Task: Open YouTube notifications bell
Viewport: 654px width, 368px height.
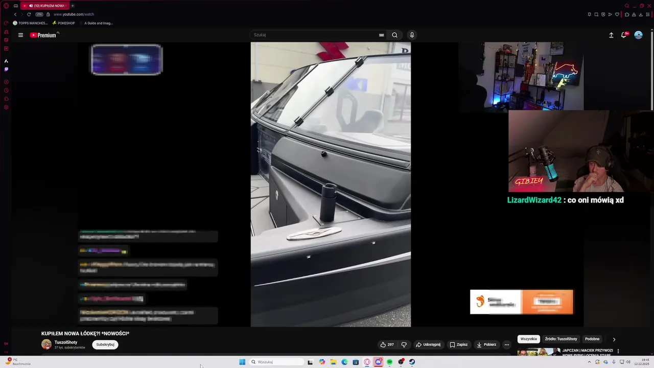Action: point(624,35)
